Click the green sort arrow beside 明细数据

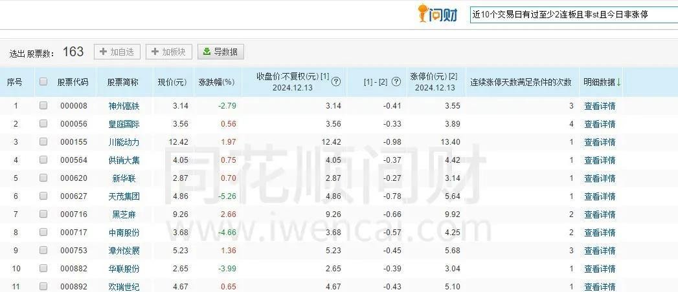[x=618, y=82]
